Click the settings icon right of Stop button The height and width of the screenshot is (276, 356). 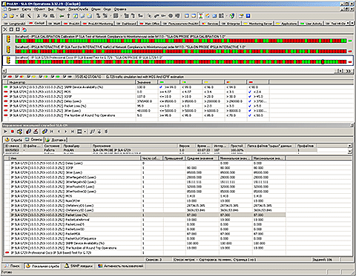click(x=19, y=132)
